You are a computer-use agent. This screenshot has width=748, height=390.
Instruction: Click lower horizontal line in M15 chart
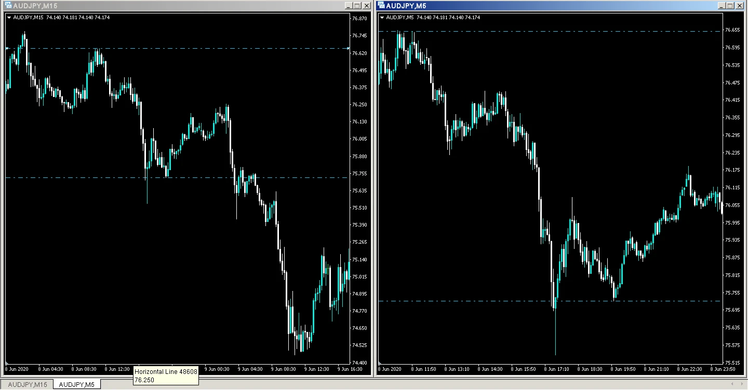(x=104, y=178)
